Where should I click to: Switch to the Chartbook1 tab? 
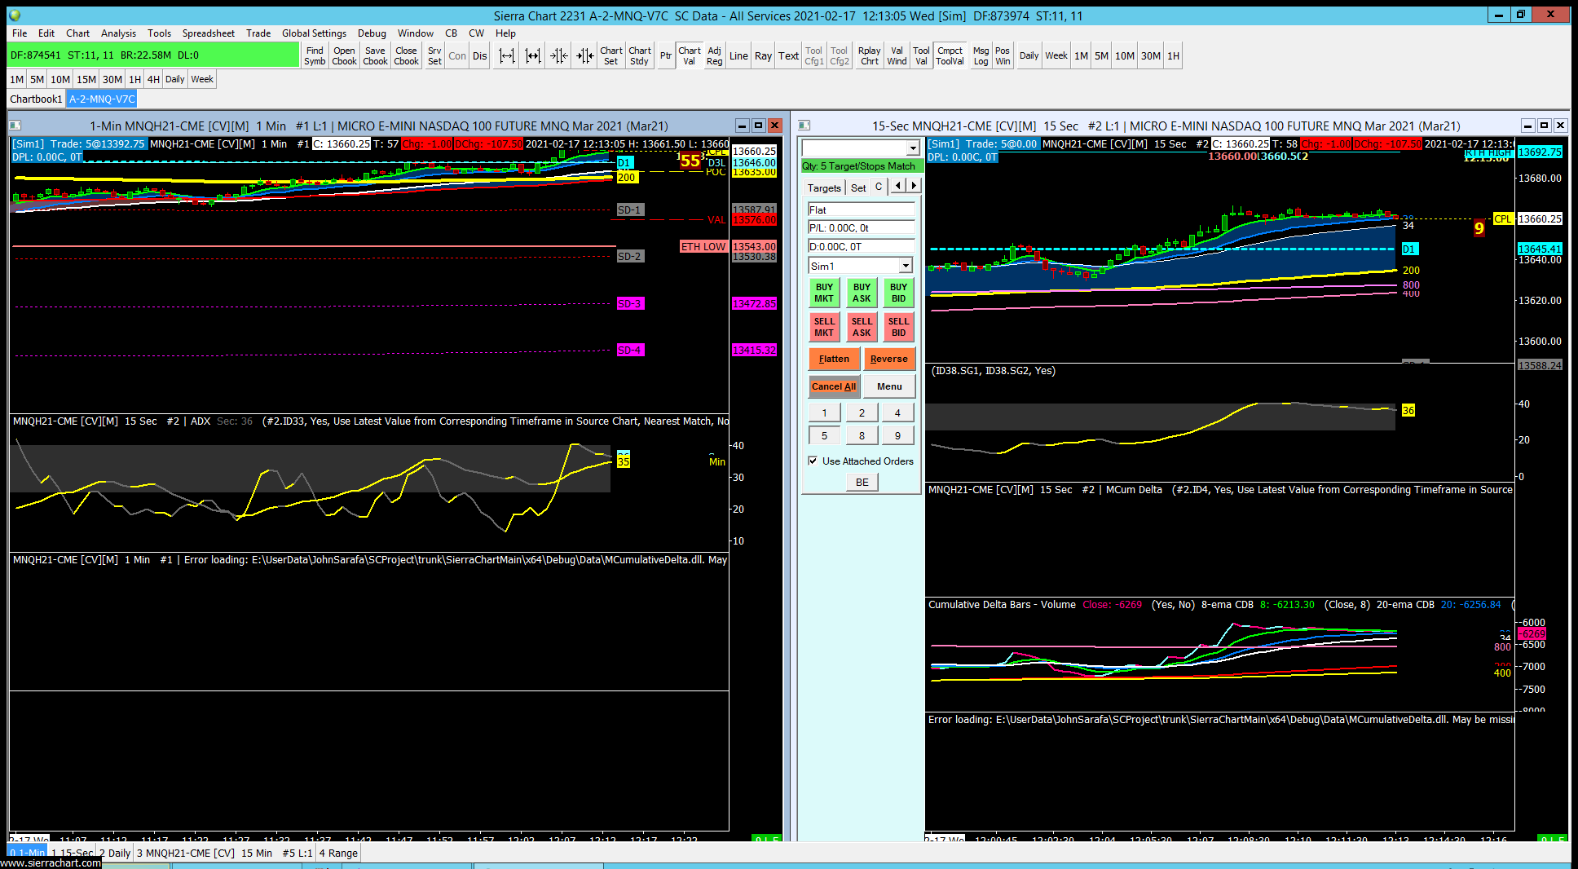click(36, 99)
